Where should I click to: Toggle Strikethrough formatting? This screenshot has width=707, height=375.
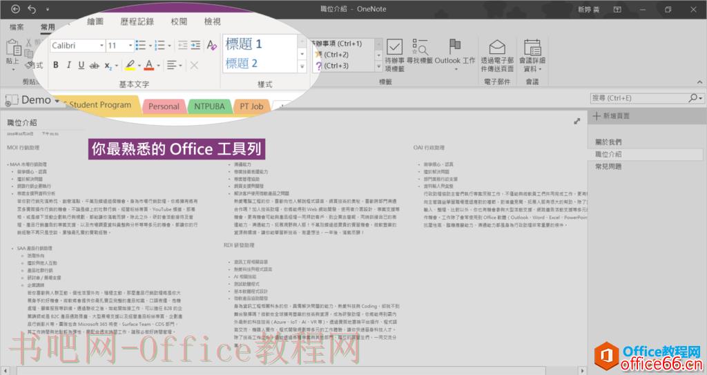94,66
